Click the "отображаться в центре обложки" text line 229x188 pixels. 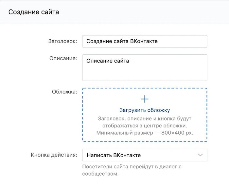tap(145, 125)
